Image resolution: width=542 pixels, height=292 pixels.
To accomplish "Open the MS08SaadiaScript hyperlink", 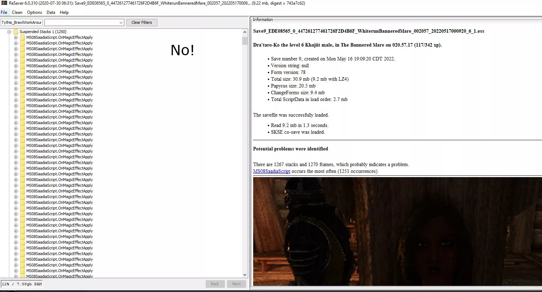I will 272,171.
